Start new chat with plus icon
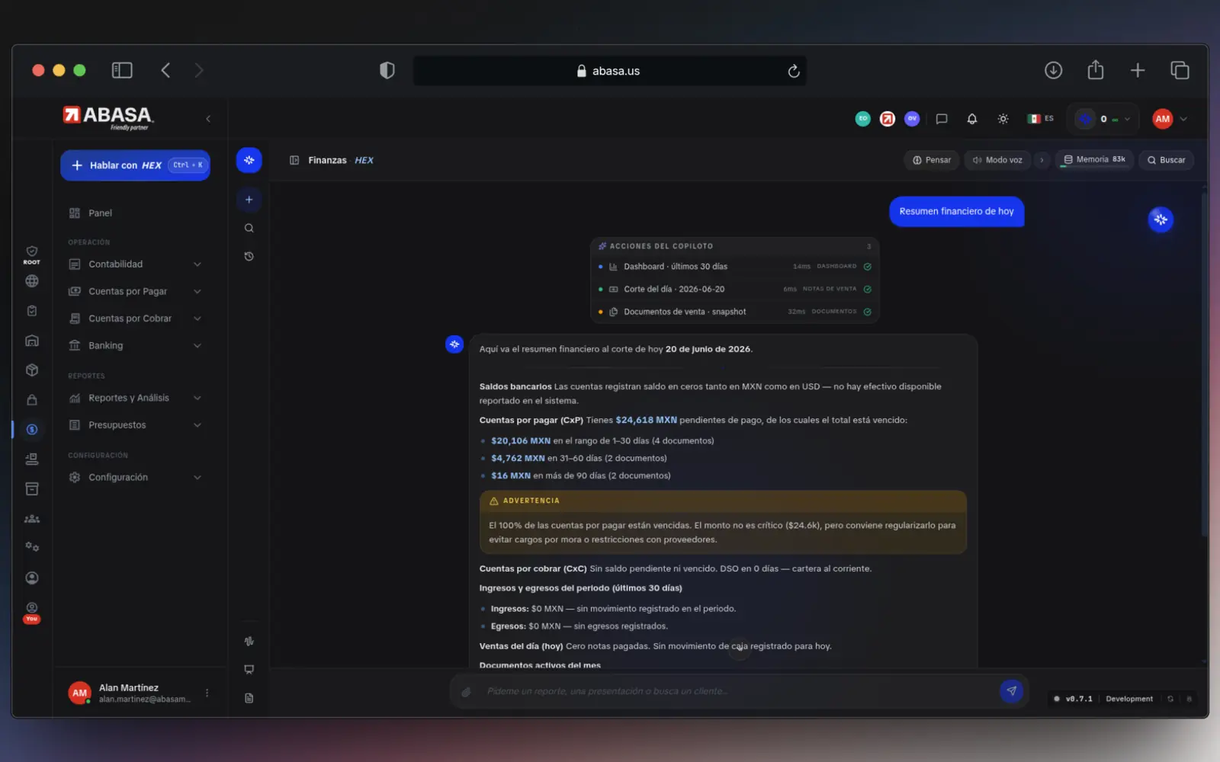The image size is (1220, 762). coord(249,200)
